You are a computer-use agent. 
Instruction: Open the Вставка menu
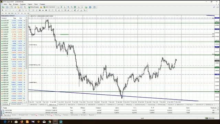coord(15,4)
